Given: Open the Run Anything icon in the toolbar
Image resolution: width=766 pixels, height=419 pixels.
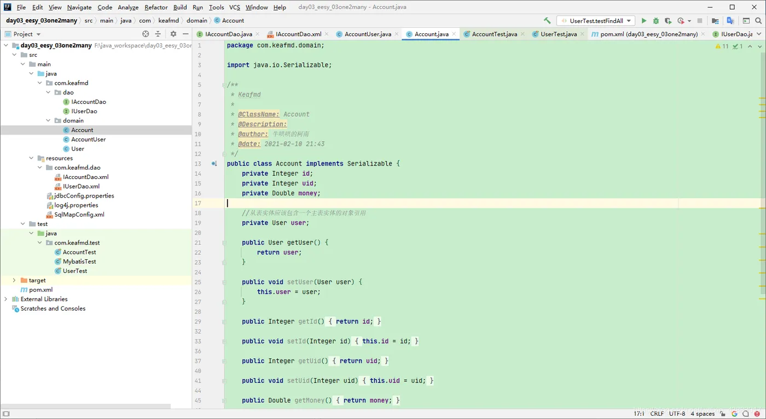Looking at the screenshot, I should pos(746,21).
